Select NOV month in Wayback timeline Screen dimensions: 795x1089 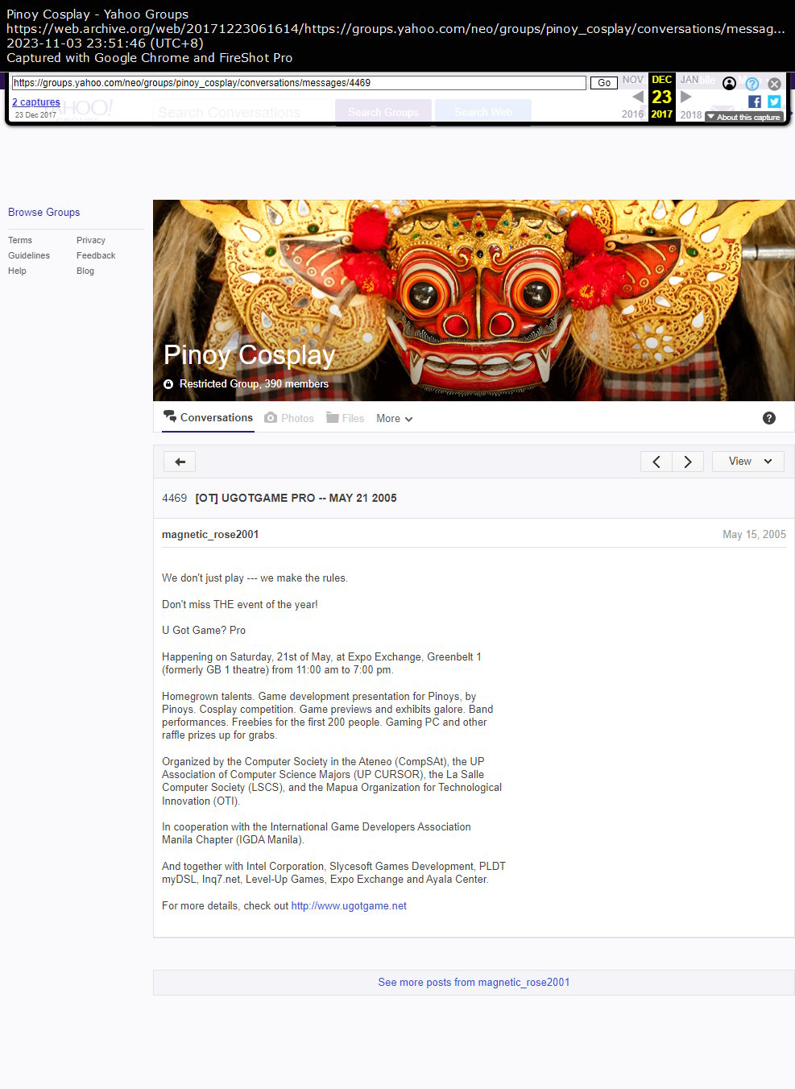click(633, 80)
